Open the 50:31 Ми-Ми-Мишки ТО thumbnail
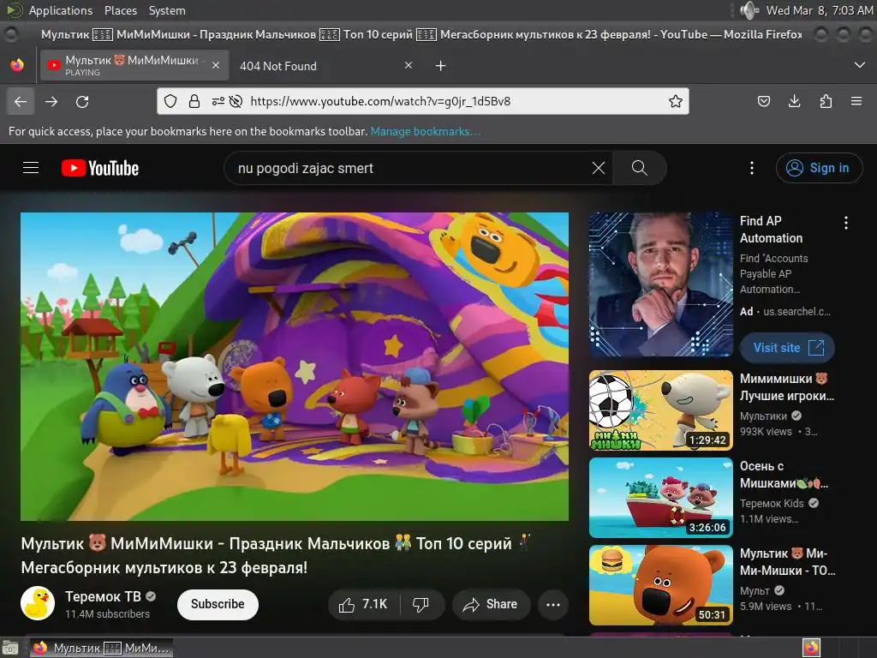 [660, 584]
